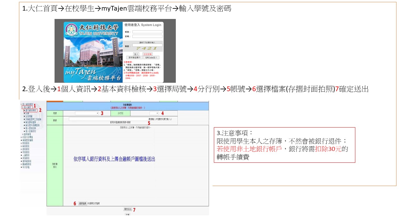The width and height of the screenshot is (399, 224).
Task: Open the 人資服務 tree item
Action: [x=26, y=155]
